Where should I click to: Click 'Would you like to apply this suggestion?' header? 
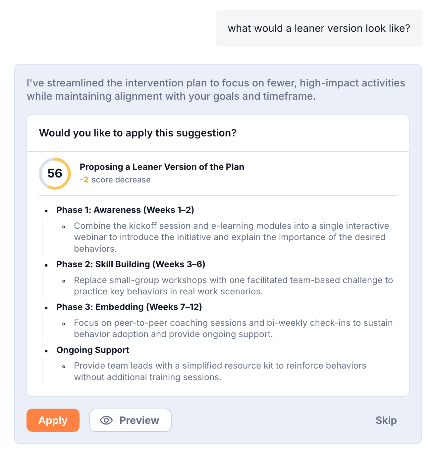click(x=138, y=133)
